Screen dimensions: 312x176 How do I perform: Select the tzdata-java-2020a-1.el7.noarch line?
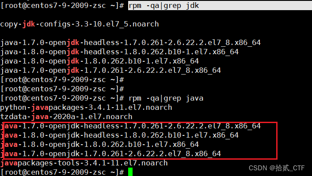tap(66, 117)
